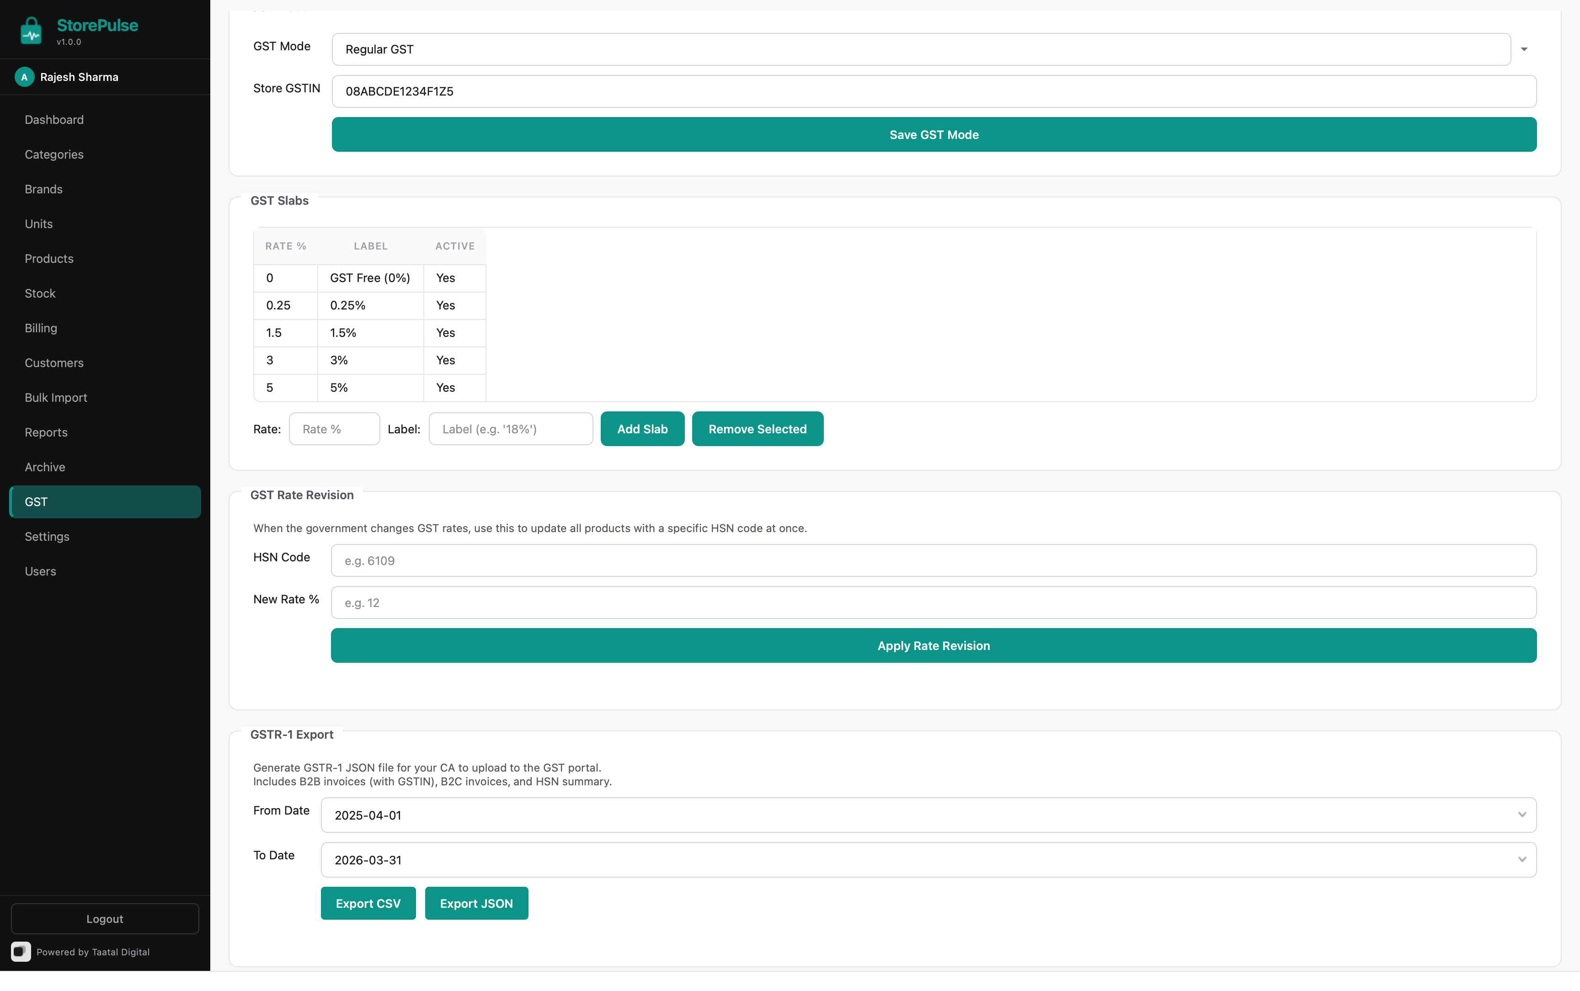Navigate to Customers

click(x=105, y=362)
